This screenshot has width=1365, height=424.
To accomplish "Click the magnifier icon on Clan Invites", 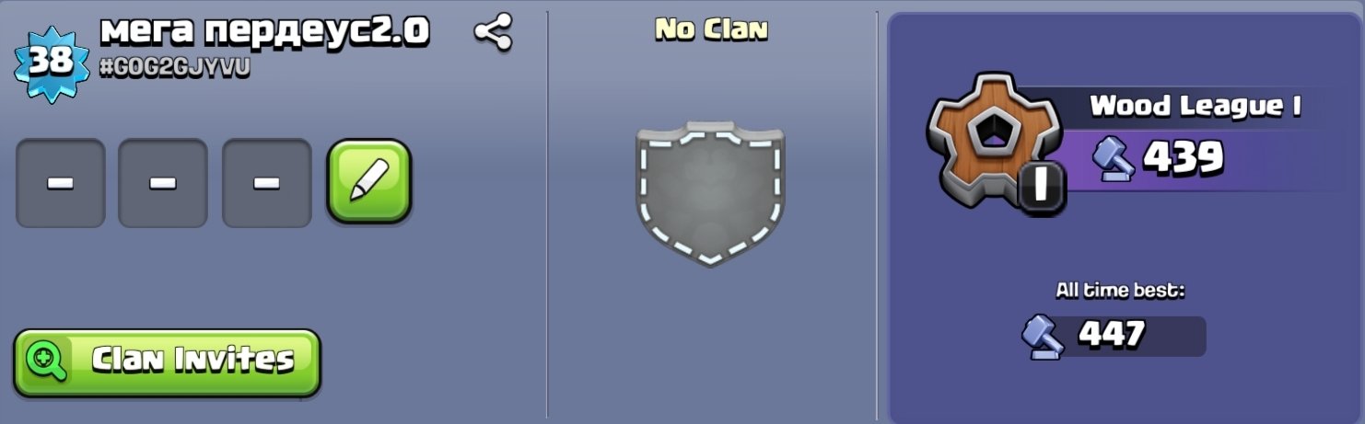I will click(x=46, y=360).
